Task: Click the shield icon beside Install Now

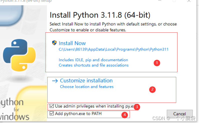Action: click(x=54, y=43)
